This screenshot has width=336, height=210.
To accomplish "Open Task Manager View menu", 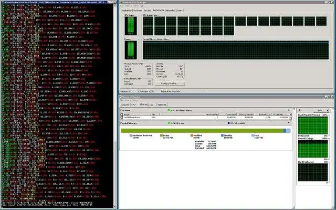I will [x=136, y=6].
